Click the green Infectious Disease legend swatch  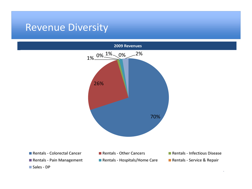click(x=170, y=153)
